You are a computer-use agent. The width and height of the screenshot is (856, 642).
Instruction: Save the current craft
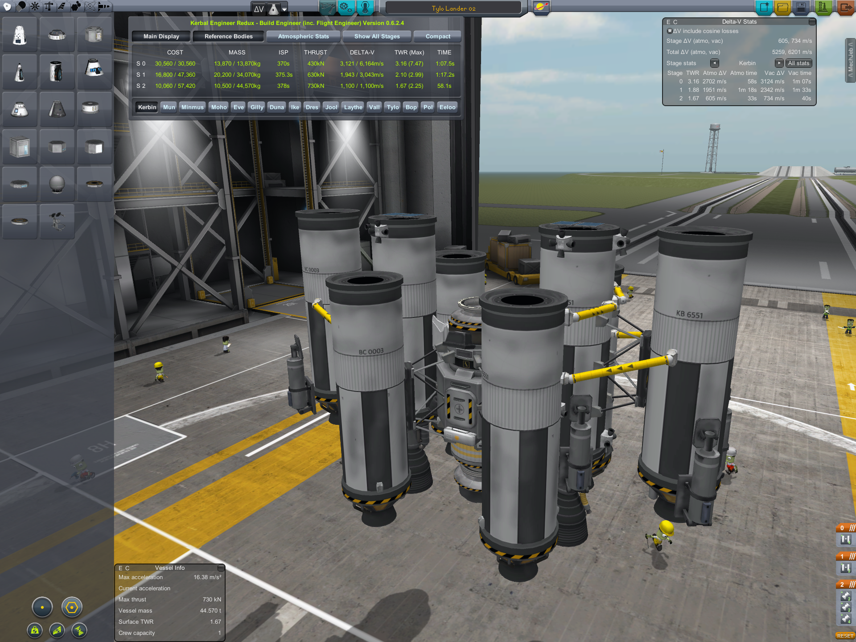801,7
